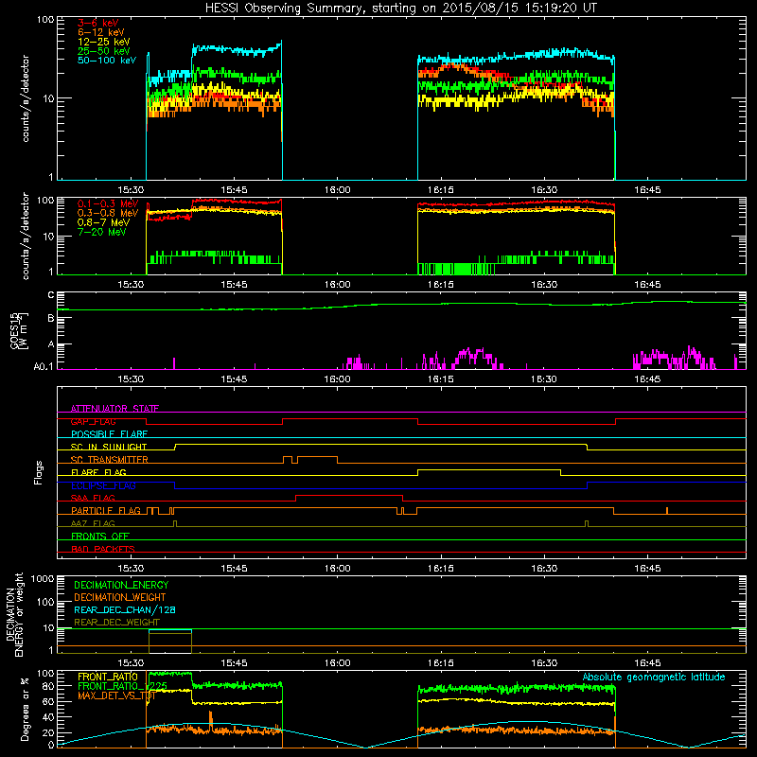Select the cyan 50-100 keV legend label
757x757 pixels.
pos(107,61)
